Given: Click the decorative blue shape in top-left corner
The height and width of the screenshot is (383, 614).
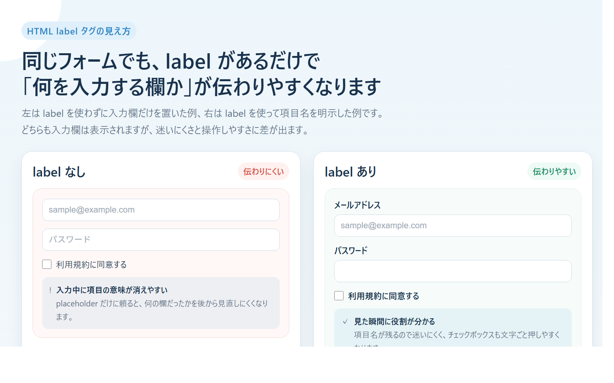Looking at the screenshot, I should tap(23, 11).
